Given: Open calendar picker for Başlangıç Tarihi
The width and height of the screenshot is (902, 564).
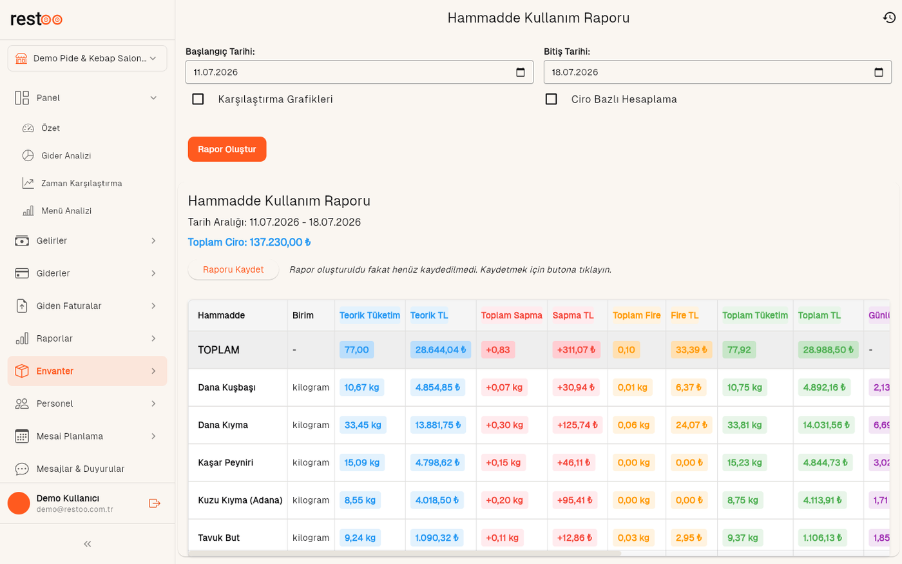Looking at the screenshot, I should [x=521, y=72].
